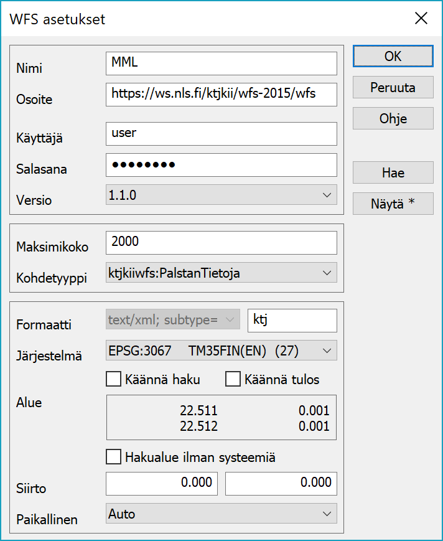This screenshot has height=541, width=443.
Task: Expand the Järjestelmä coordinate system dropdown
Action: click(221, 350)
